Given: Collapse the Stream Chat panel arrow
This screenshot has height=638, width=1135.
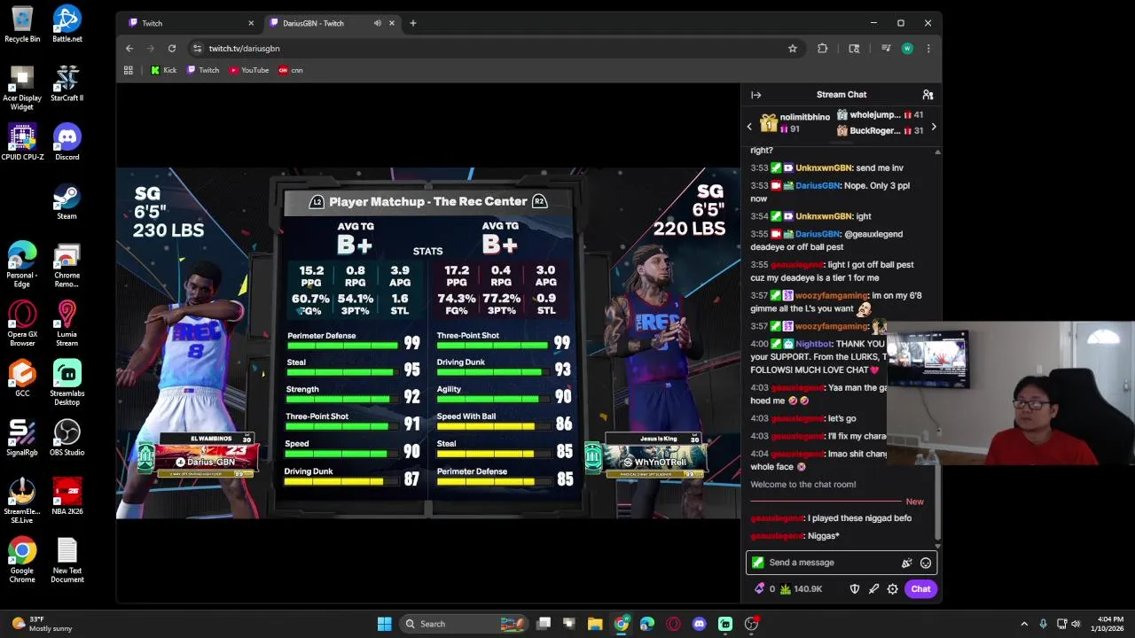Looking at the screenshot, I should (756, 95).
